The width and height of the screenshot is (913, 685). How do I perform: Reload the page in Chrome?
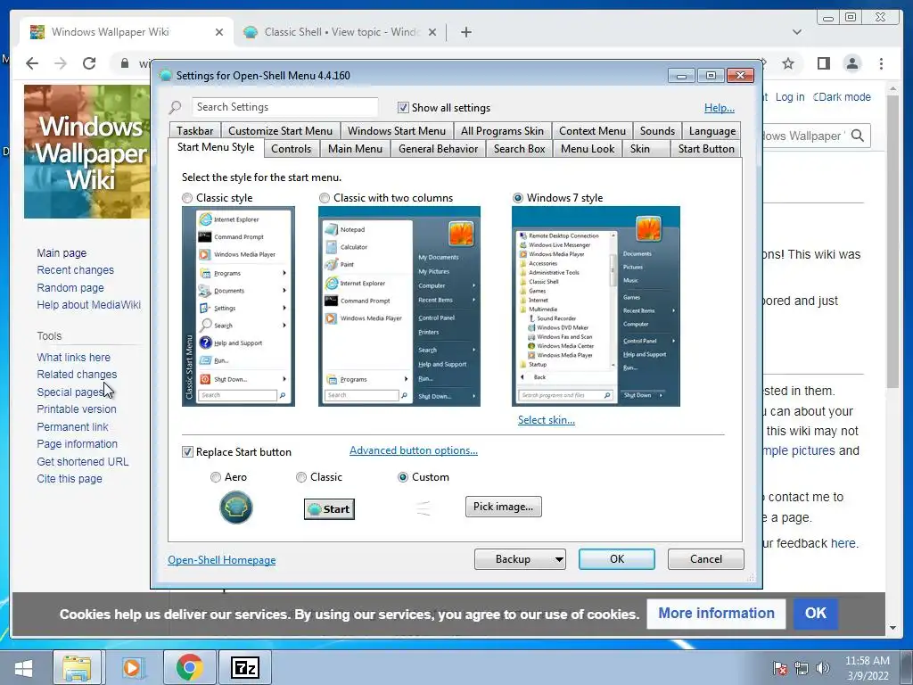click(x=89, y=63)
